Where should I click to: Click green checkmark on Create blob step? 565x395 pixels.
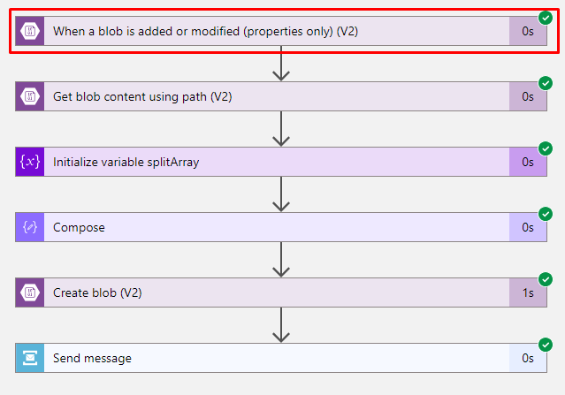point(546,279)
